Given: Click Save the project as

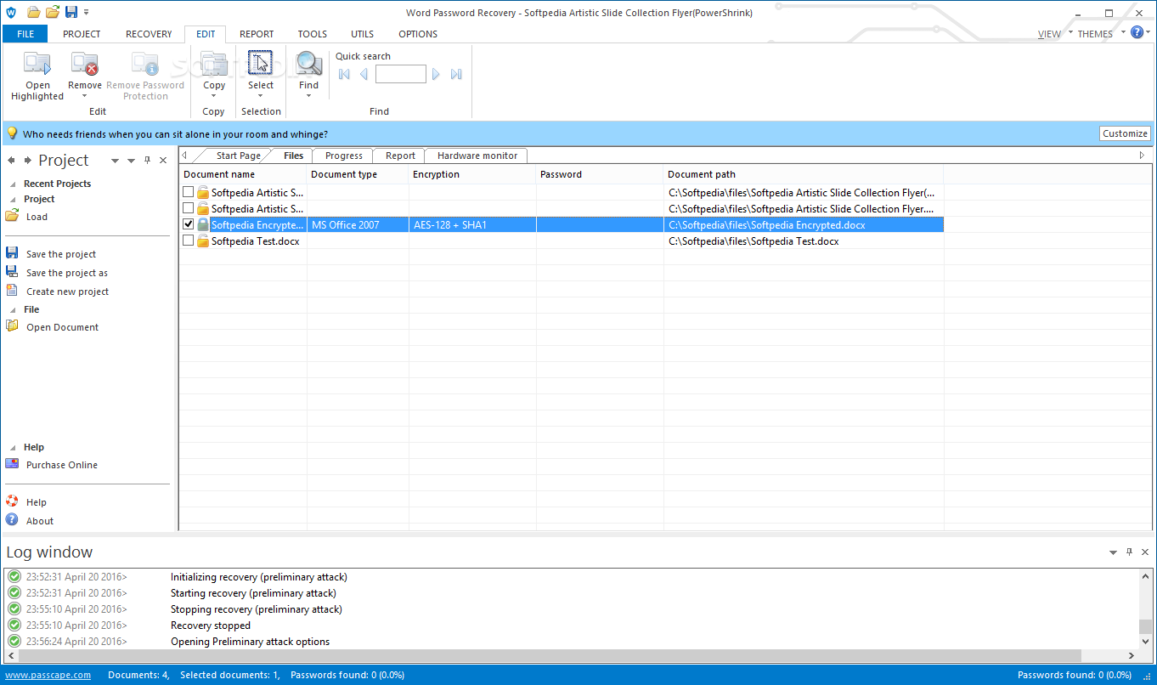Looking at the screenshot, I should (x=67, y=273).
